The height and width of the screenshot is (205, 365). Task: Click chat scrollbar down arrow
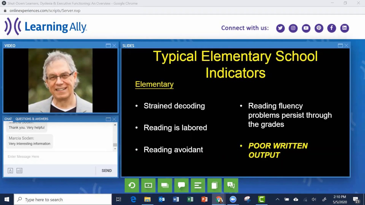(x=115, y=148)
